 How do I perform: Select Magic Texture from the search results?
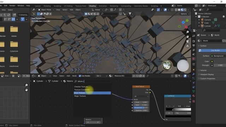click(x=80, y=96)
